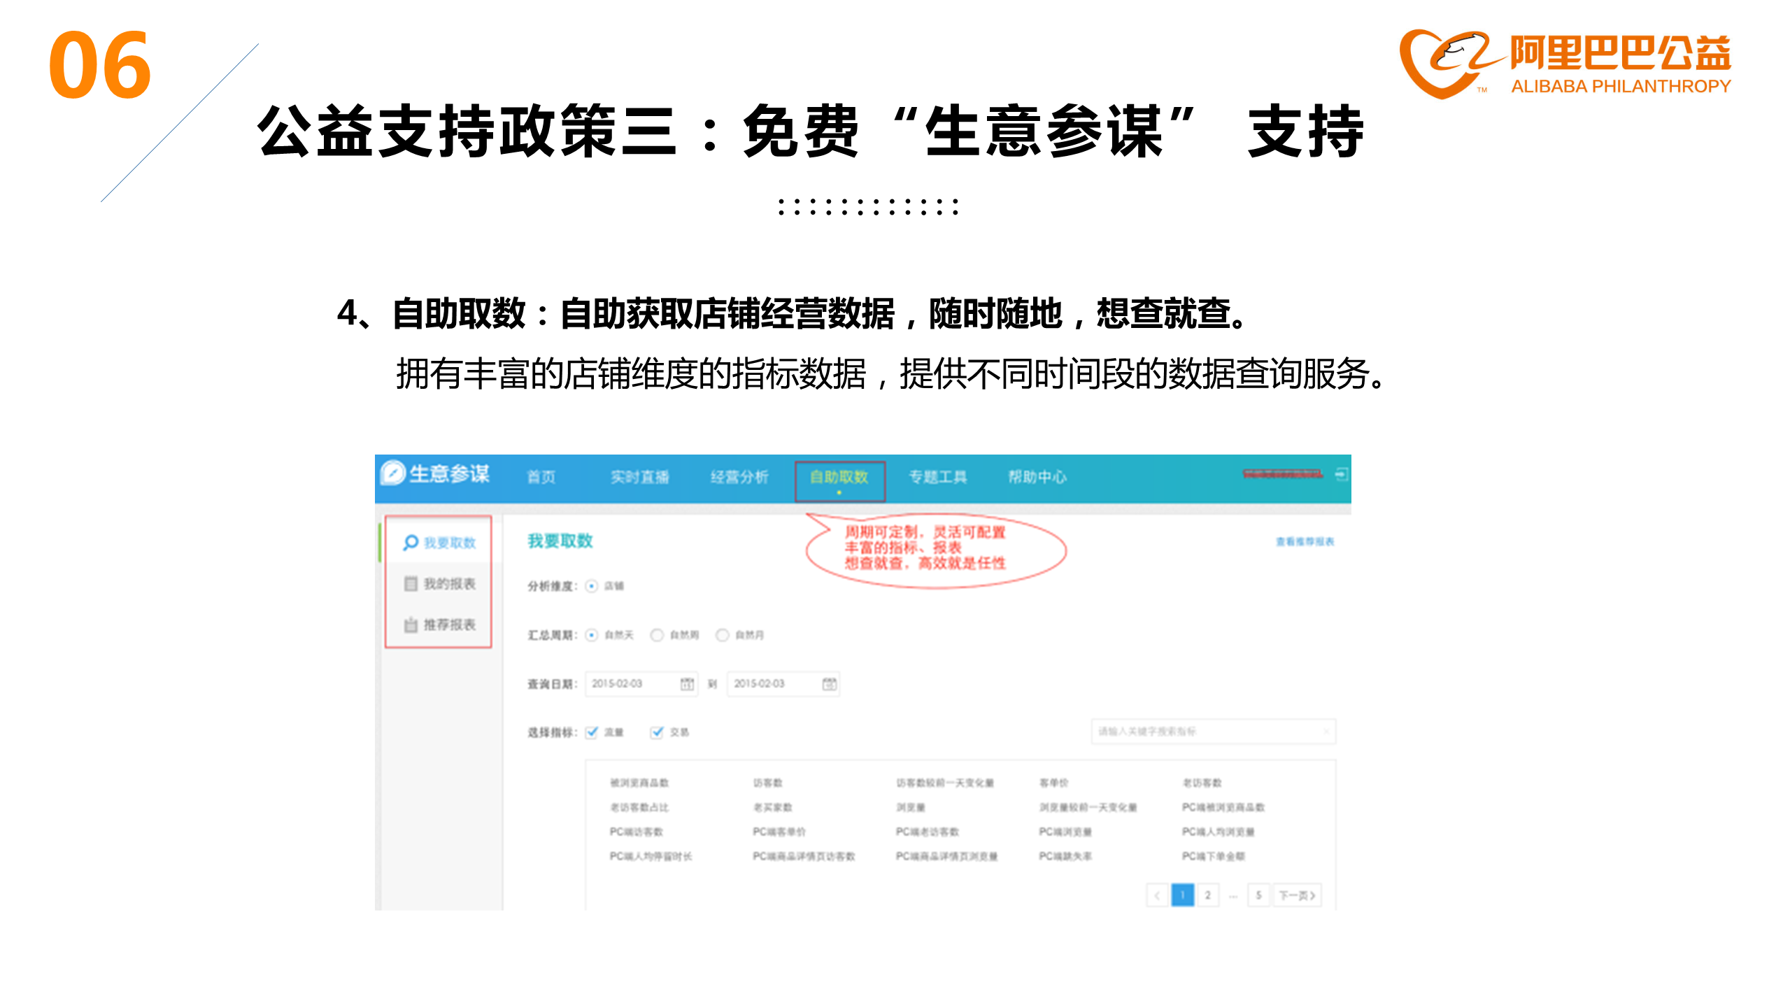The image size is (1790, 1007).
Task: Click the icon beside 推荐报表
Action: 411,624
